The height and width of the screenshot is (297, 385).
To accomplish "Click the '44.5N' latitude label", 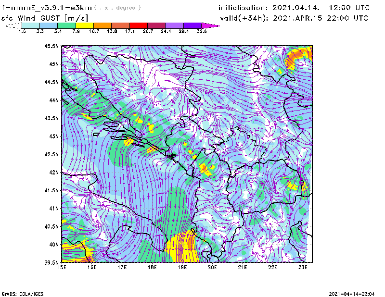I will pyautogui.click(x=51, y=82).
